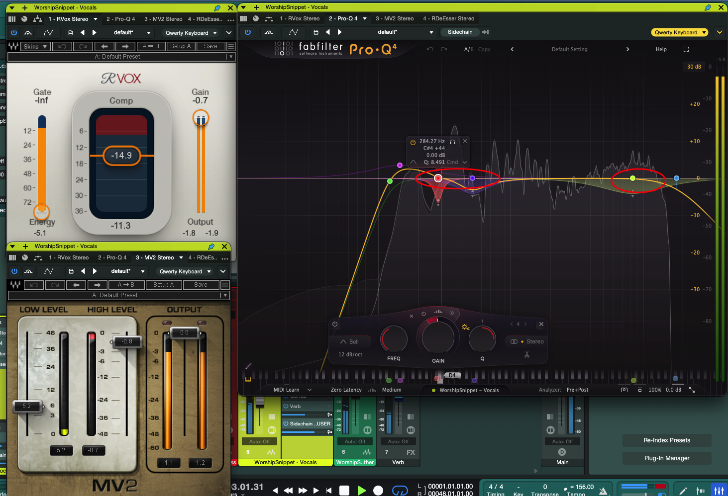Click the Re-Index Presets button
The image size is (728, 496).
(666, 440)
